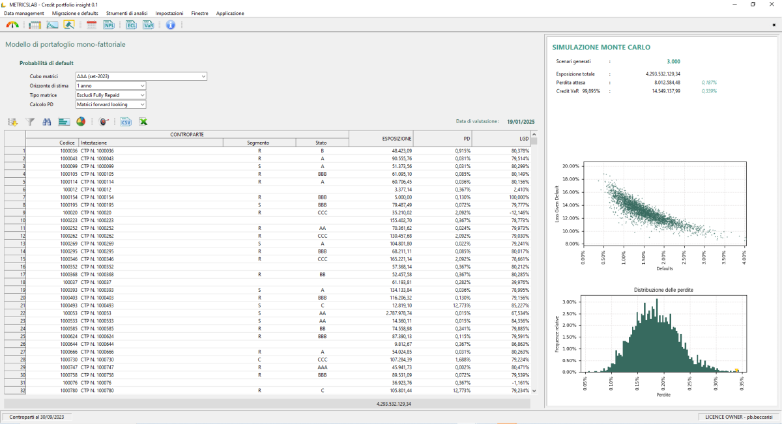Open the VaR toolbar icon
The image size is (782, 424).
point(149,25)
